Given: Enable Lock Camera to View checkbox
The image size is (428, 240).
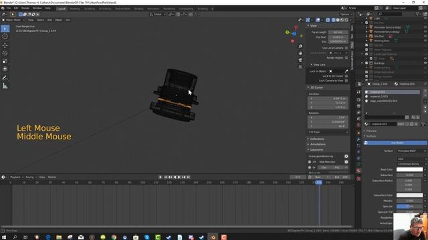Looking at the screenshot, I should pyautogui.click(x=346, y=81).
